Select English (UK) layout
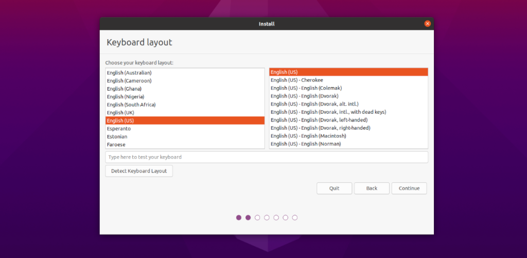This screenshot has height=258, width=527. click(185, 113)
